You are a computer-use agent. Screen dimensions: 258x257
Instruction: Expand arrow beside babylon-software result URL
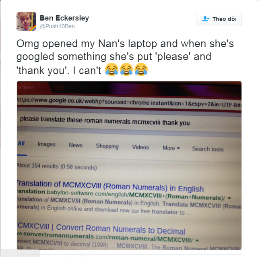coord(229,198)
